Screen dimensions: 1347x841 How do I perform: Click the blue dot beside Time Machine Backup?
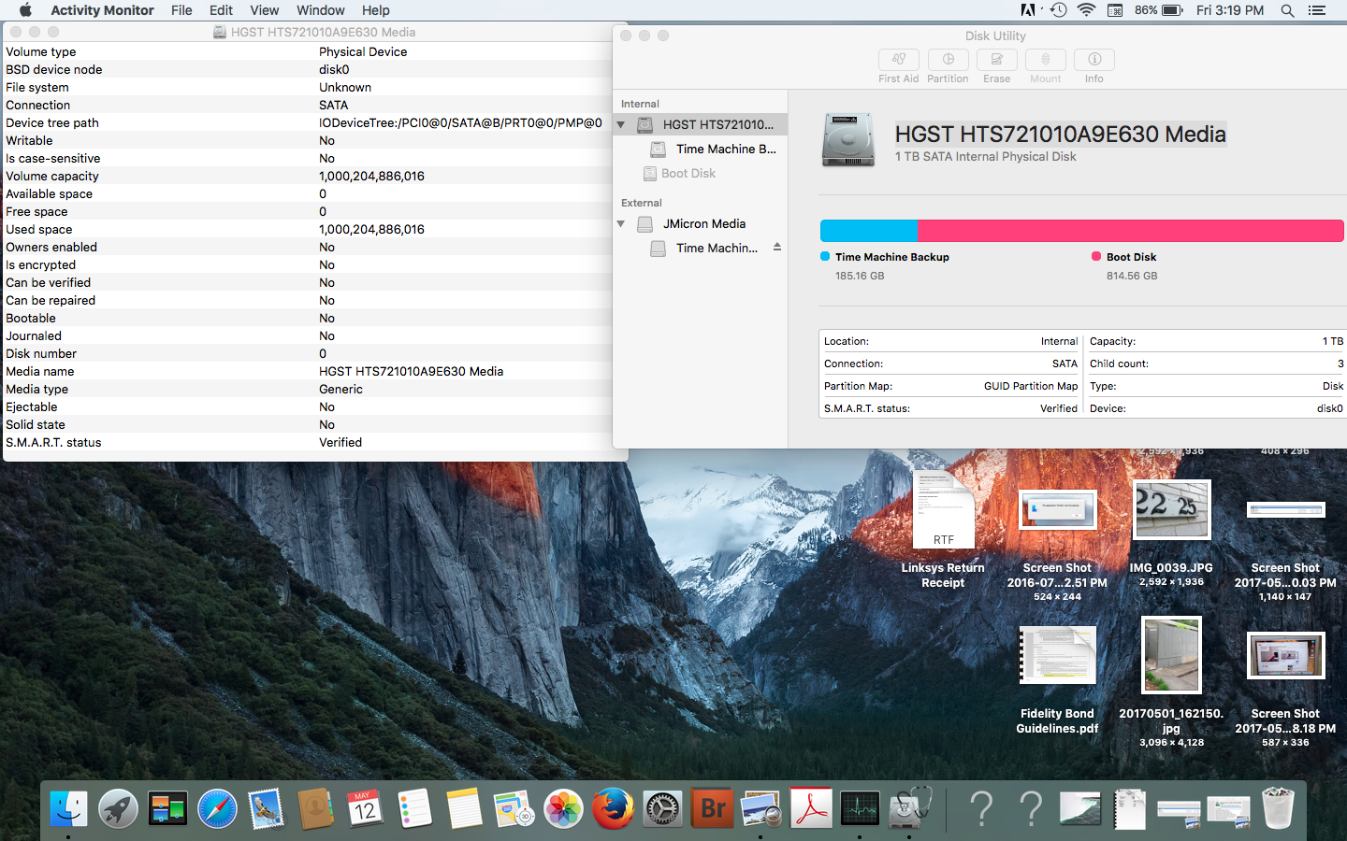(x=825, y=256)
